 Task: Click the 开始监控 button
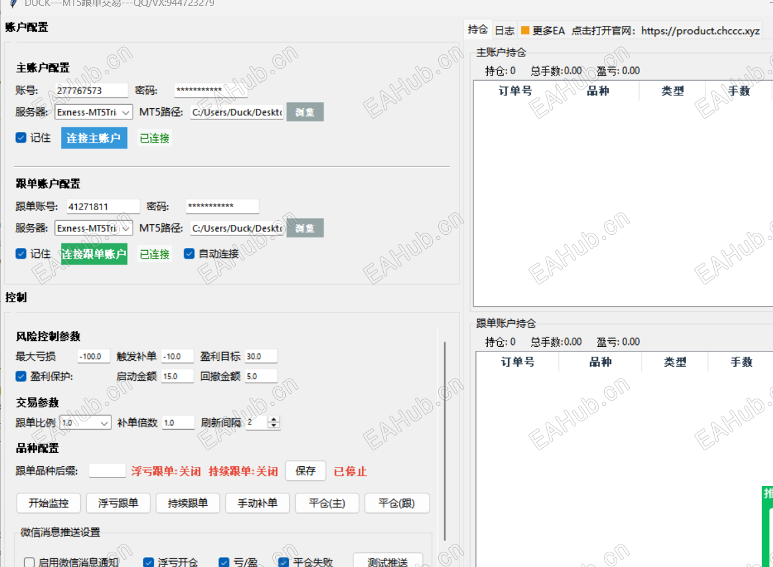point(48,503)
